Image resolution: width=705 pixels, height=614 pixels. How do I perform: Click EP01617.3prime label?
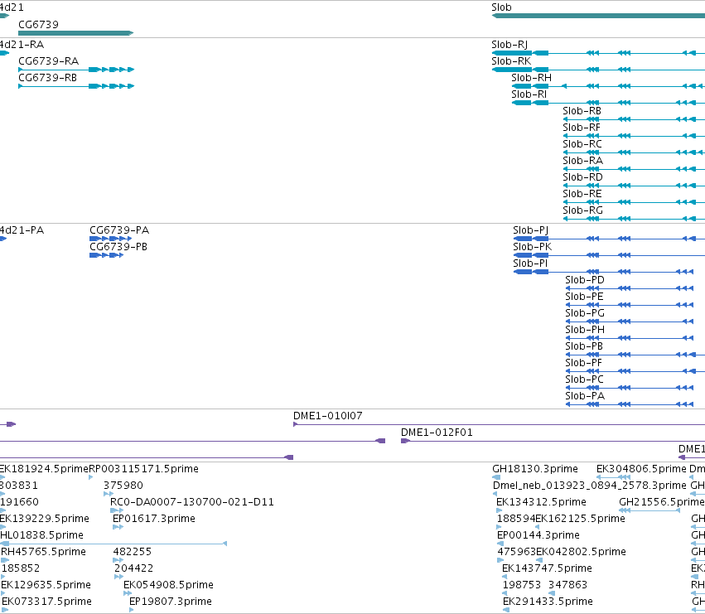tap(154, 519)
